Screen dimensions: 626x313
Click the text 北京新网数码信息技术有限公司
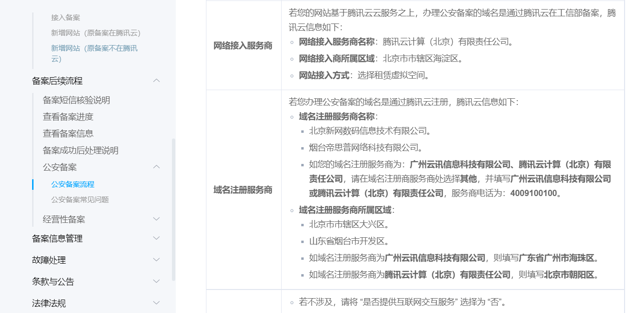367,131
